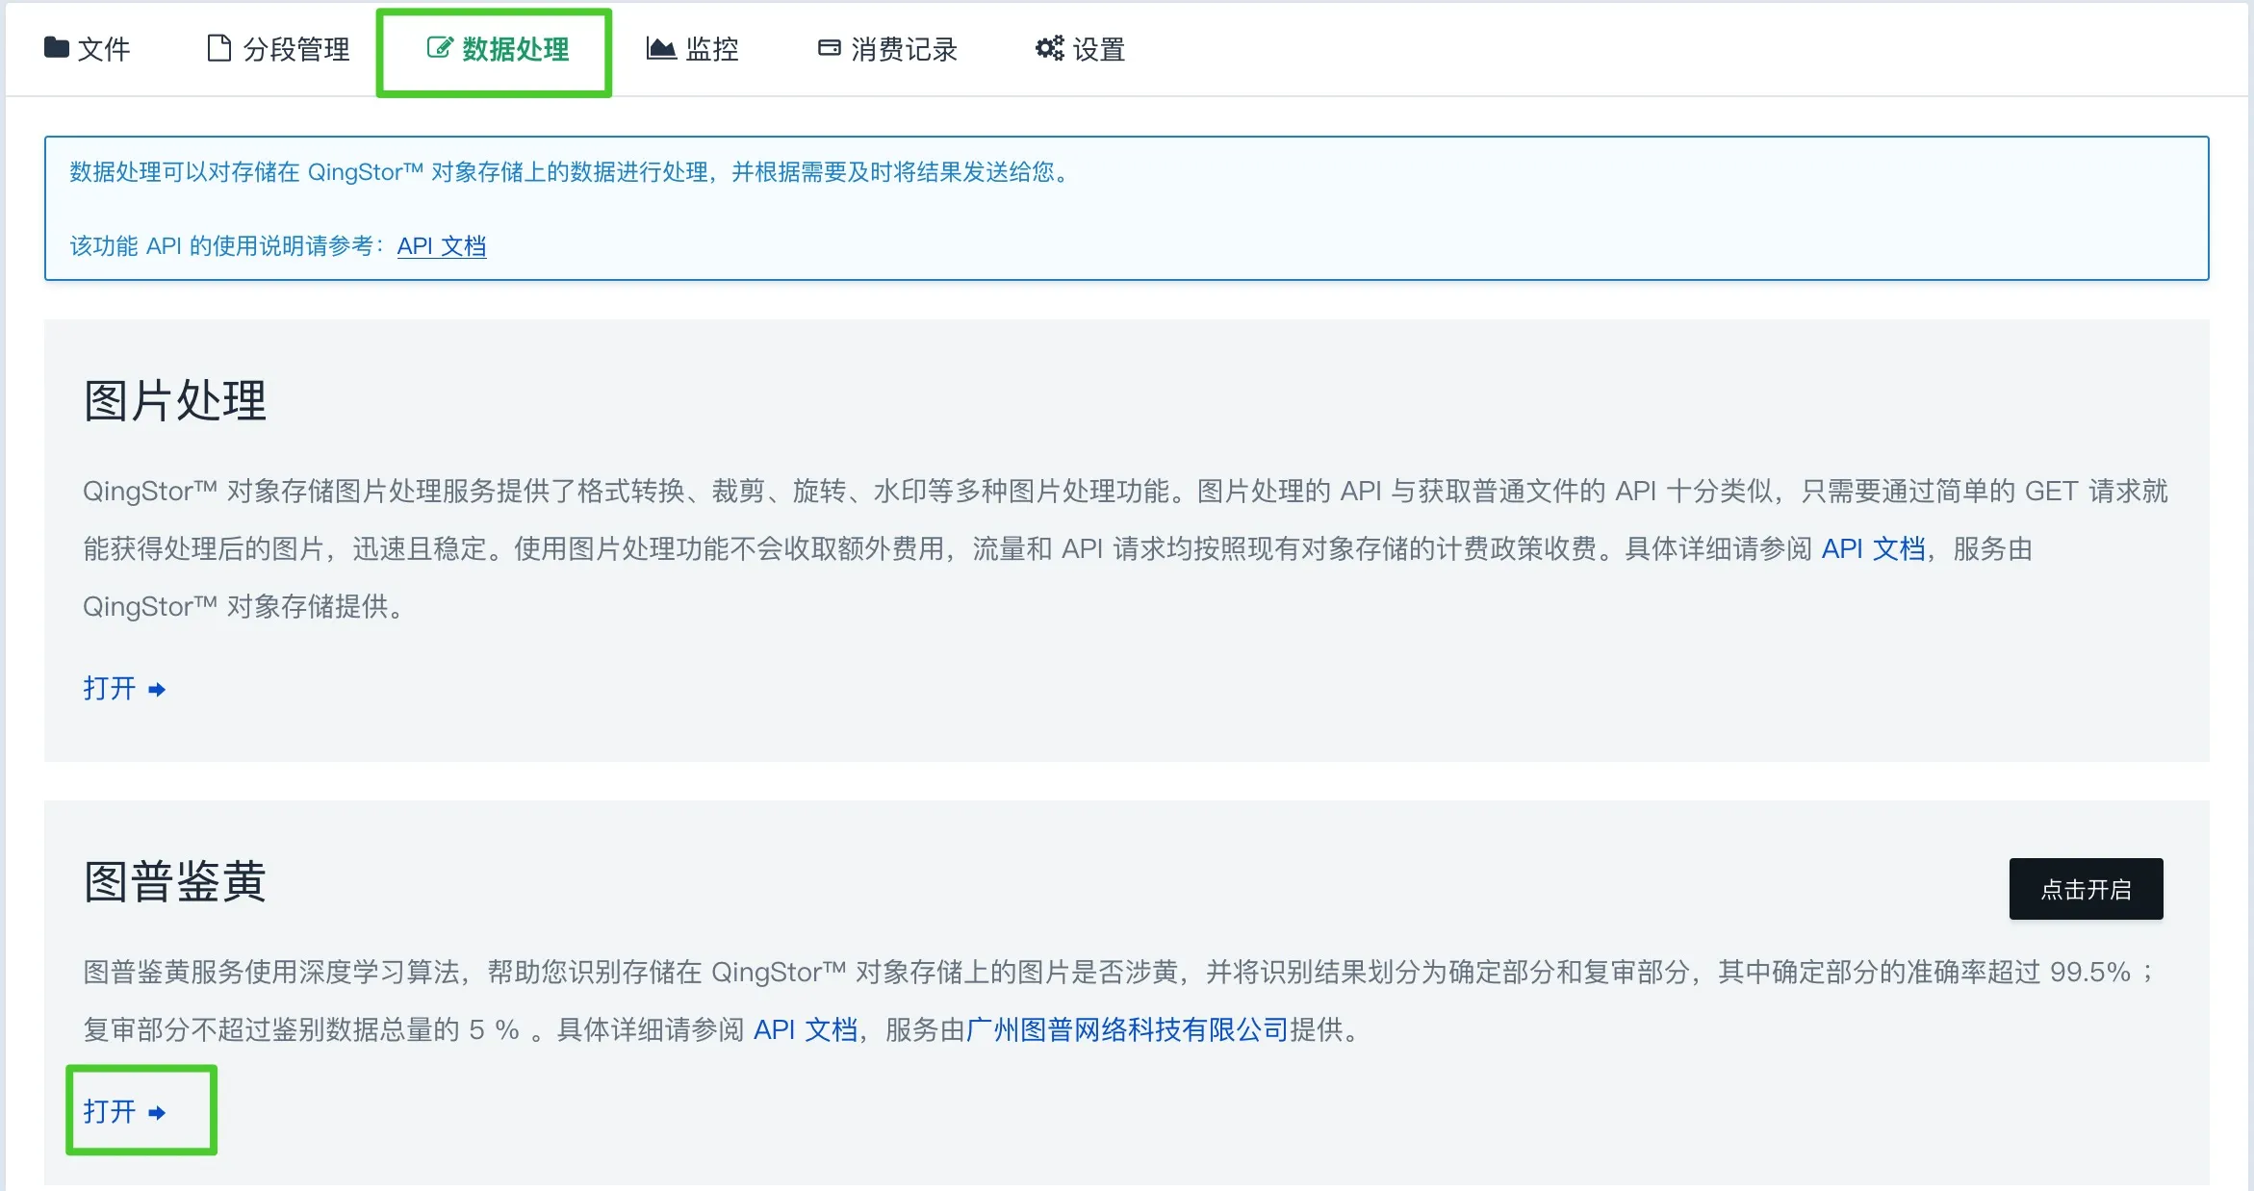This screenshot has height=1191, width=2254.
Task: Go to the 消费记录 tab
Action: tap(904, 49)
